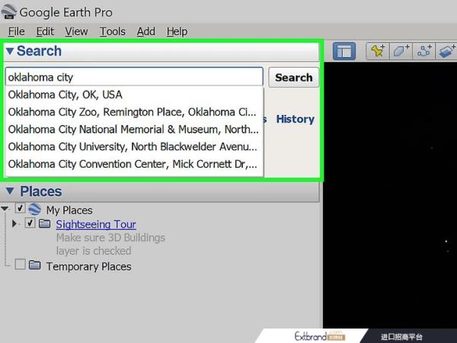
Task: Add a polygon with the toolbar icon
Action: (x=401, y=51)
